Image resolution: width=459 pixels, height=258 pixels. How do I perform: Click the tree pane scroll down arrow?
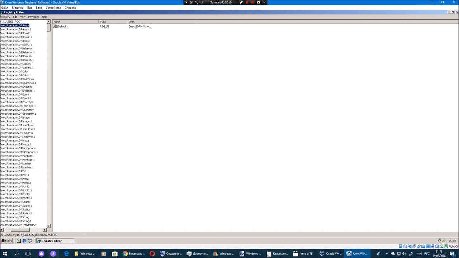[48, 226]
